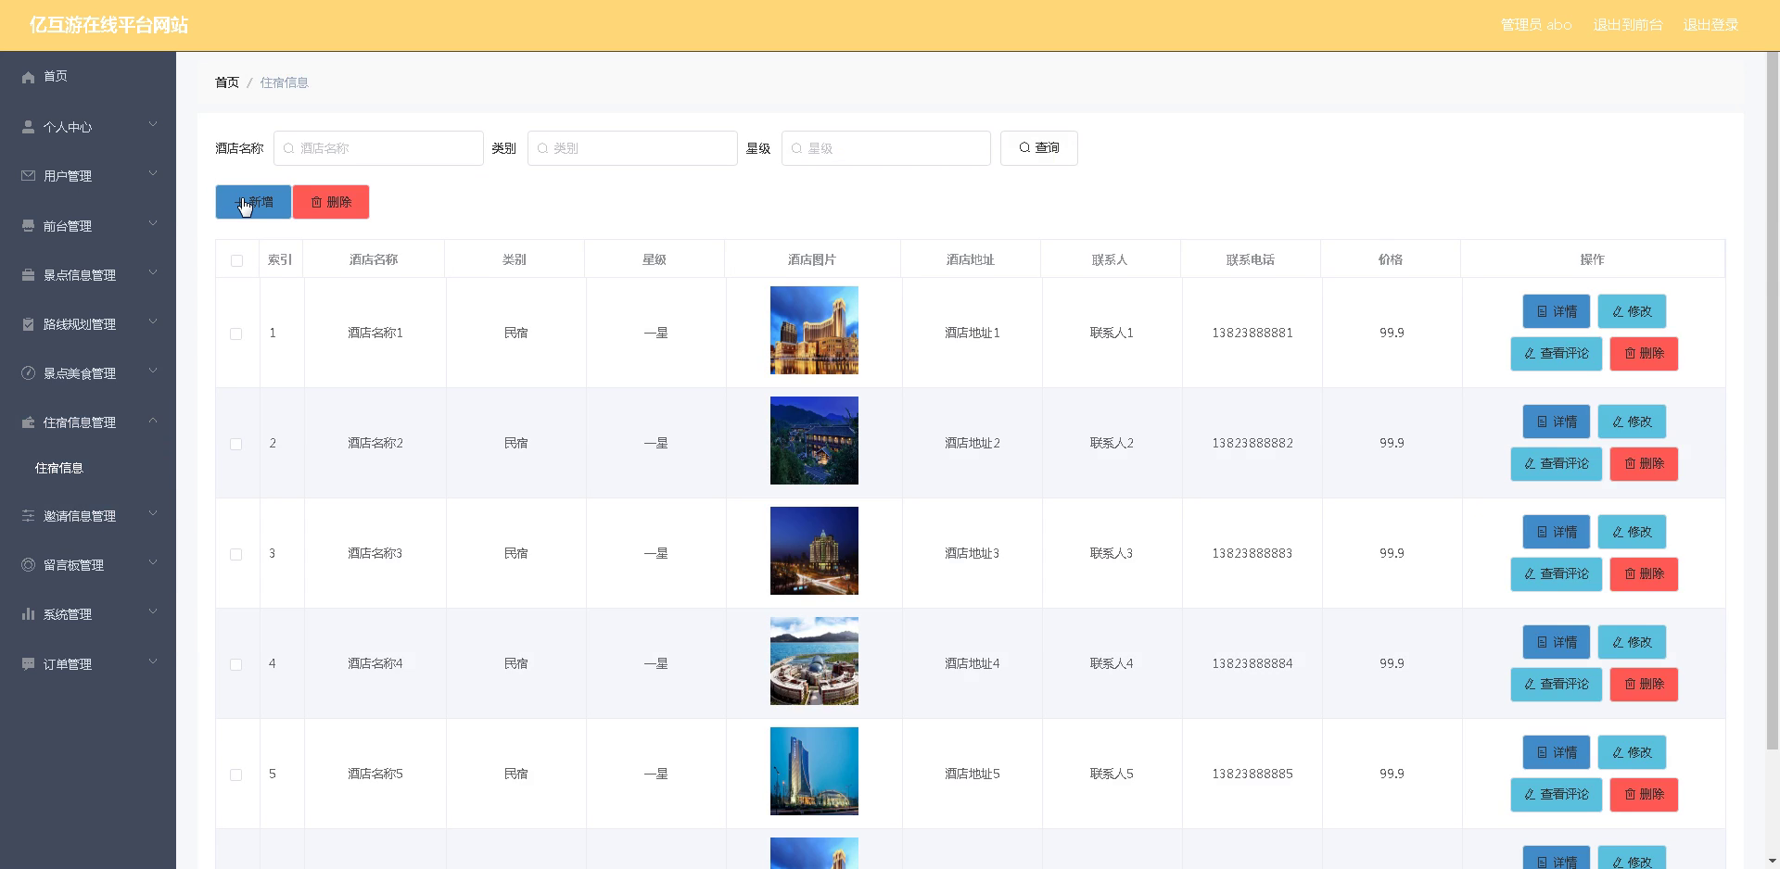Click the 管理员 abo label in header
This screenshot has width=1780, height=869.
pyautogui.click(x=1536, y=25)
